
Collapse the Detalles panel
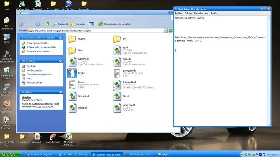coord(60,92)
